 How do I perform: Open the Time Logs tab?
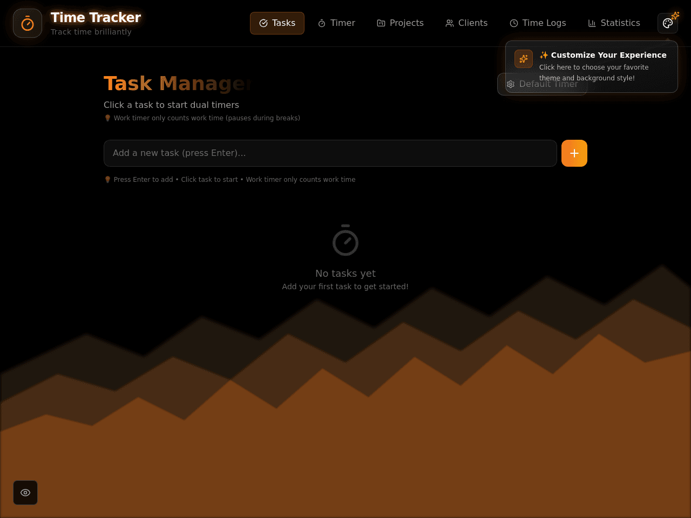[538, 23]
